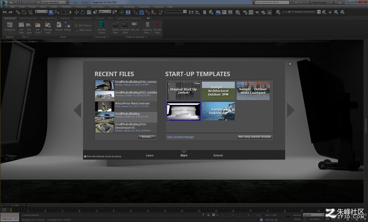
Task: Open recent file ArbourPress-PlateConstraint
Action: point(126,107)
